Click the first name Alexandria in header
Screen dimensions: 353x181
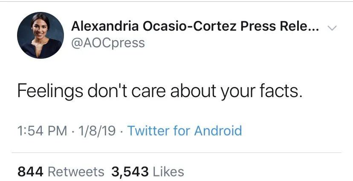(104, 26)
